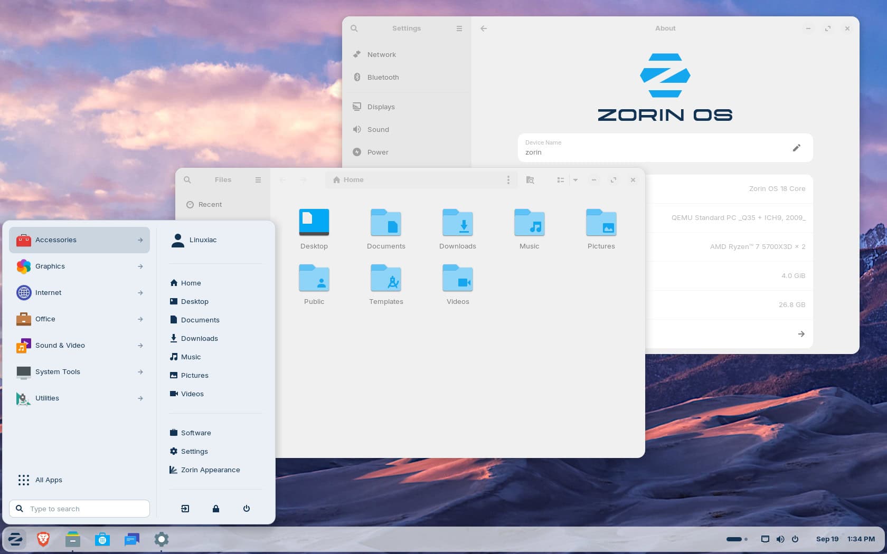Click the search icon in the Settings header
This screenshot has width=887, height=554.
pyautogui.click(x=354, y=28)
